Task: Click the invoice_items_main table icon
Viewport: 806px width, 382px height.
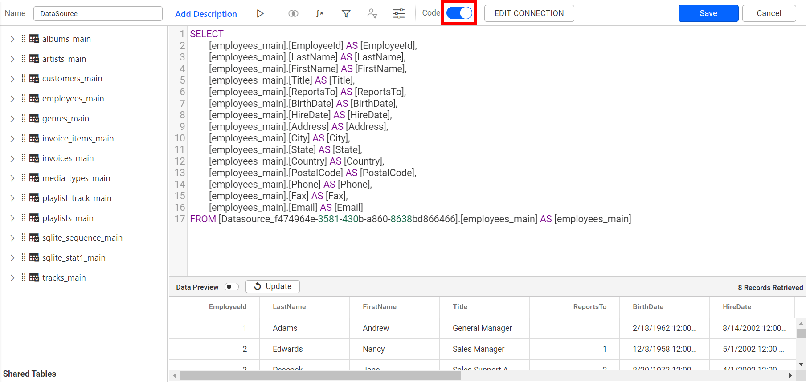Action: (x=34, y=138)
